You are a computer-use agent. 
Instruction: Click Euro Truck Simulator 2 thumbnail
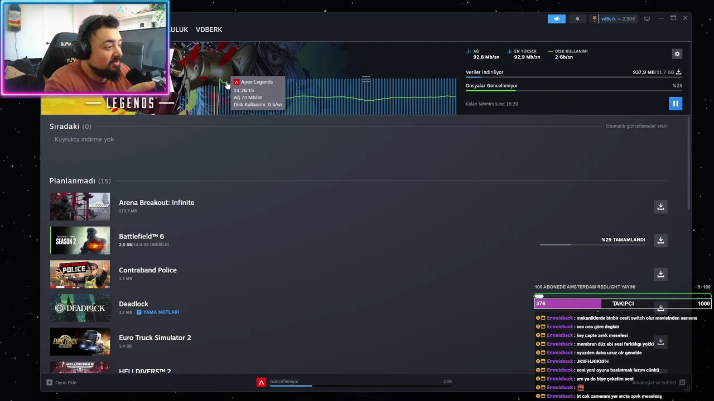80,341
